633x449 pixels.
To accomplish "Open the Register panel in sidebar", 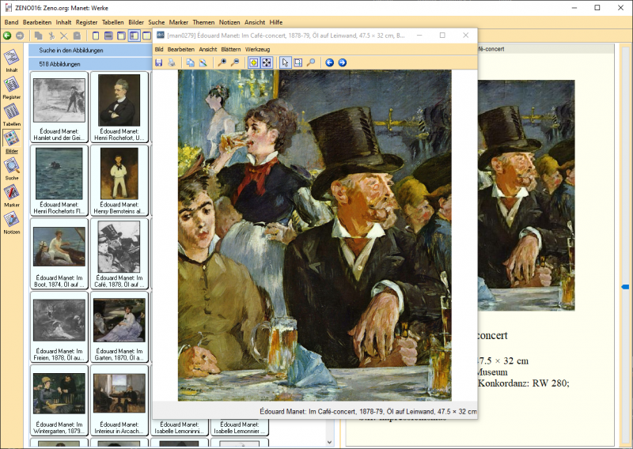I will (x=12, y=88).
